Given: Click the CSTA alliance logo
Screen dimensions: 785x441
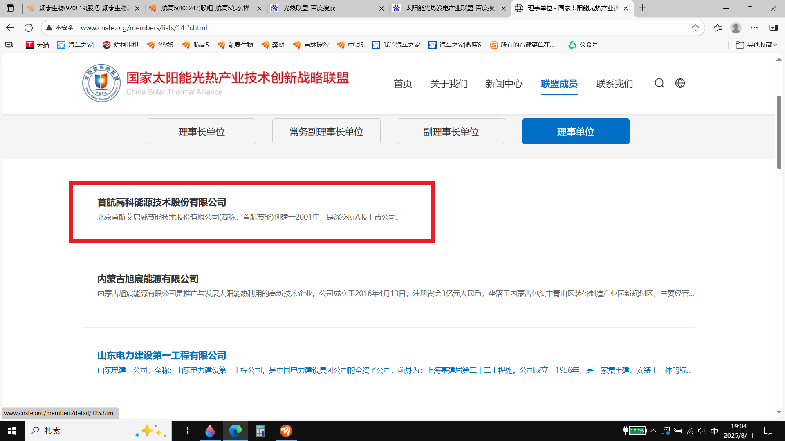Looking at the screenshot, I should 101,83.
